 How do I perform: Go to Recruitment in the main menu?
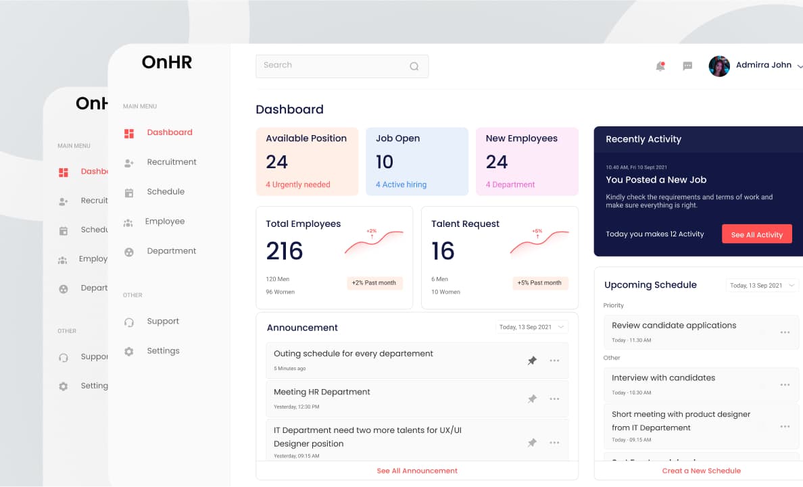[x=171, y=162]
